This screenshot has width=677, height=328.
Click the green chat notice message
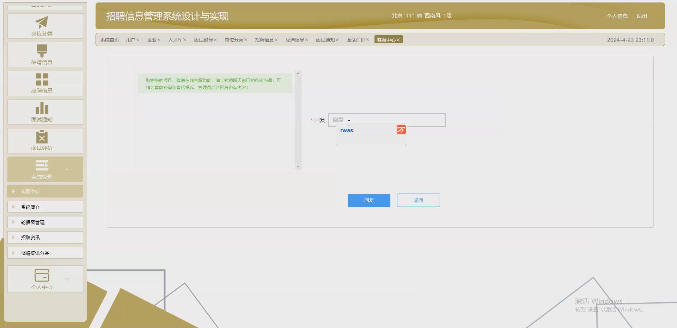[x=215, y=84]
